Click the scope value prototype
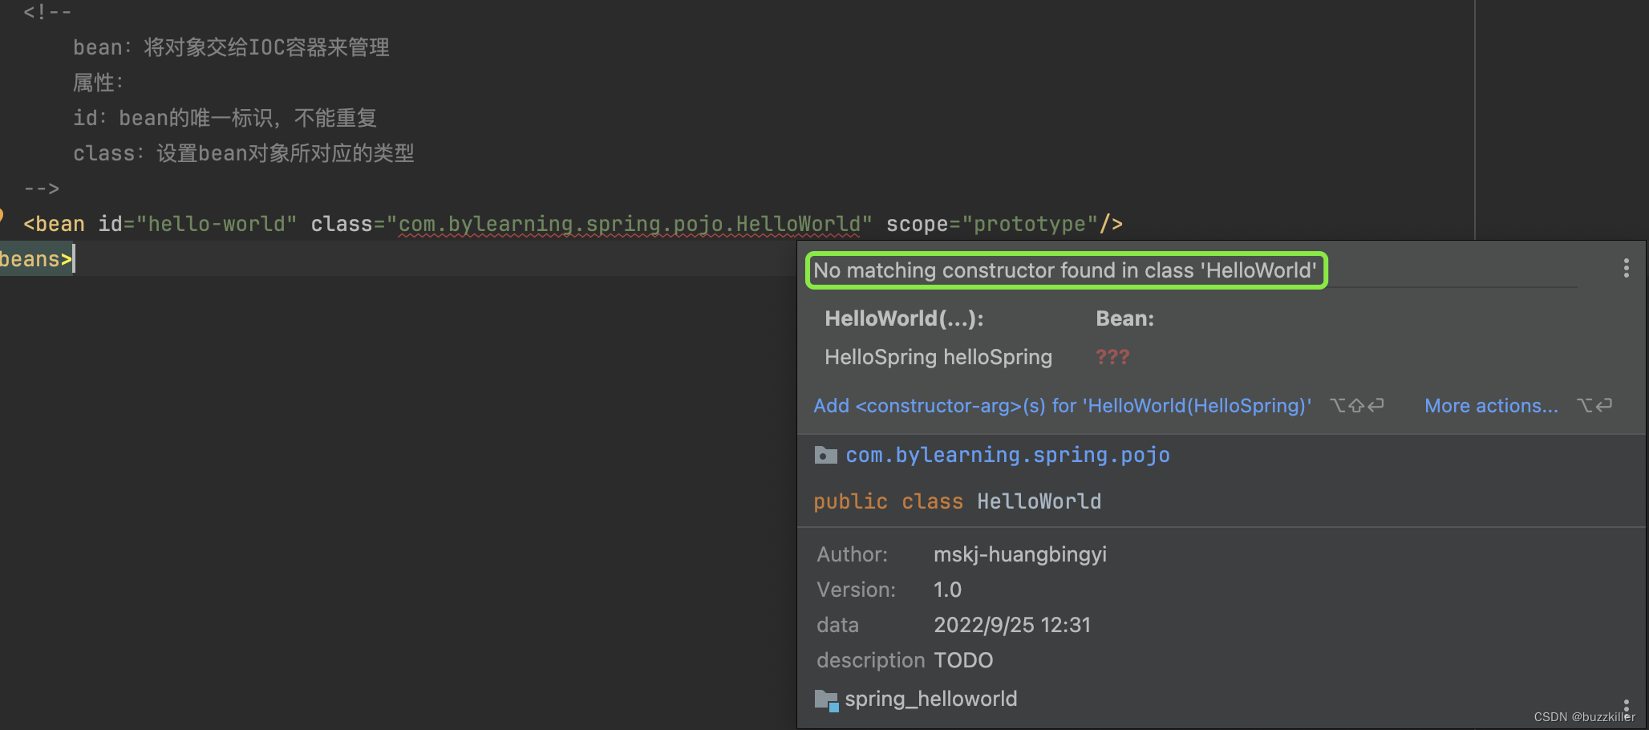This screenshot has height=730, width=1649. (1030, 224)
